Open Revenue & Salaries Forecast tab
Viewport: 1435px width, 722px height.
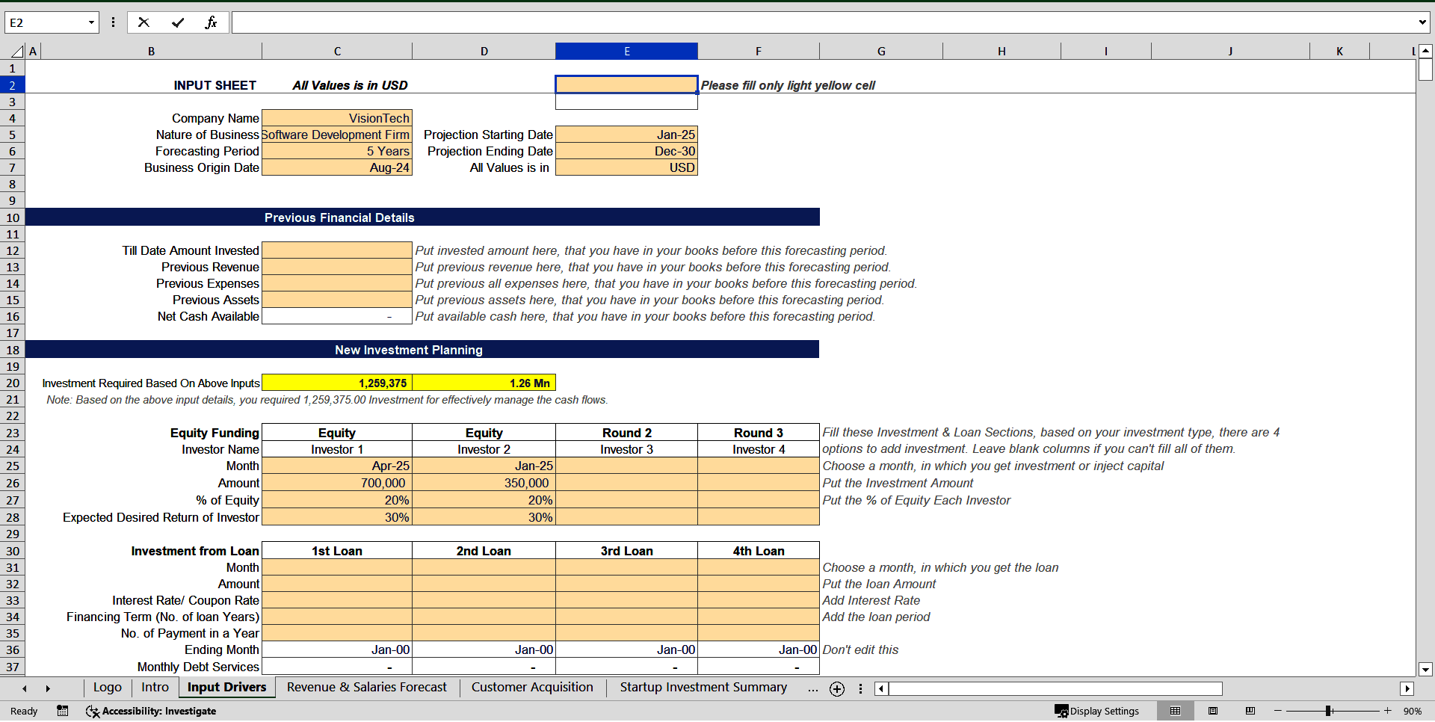(366, 688)
